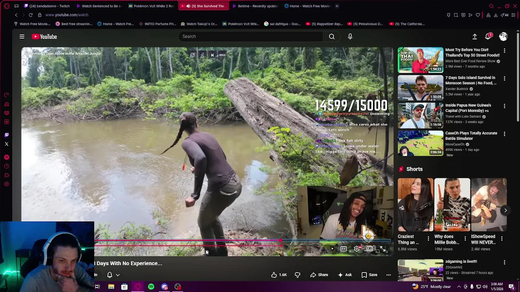This screenshot has height=292, width=520.
Task: Dislike the video with thumbs down
Action: [x=297, y=275]
